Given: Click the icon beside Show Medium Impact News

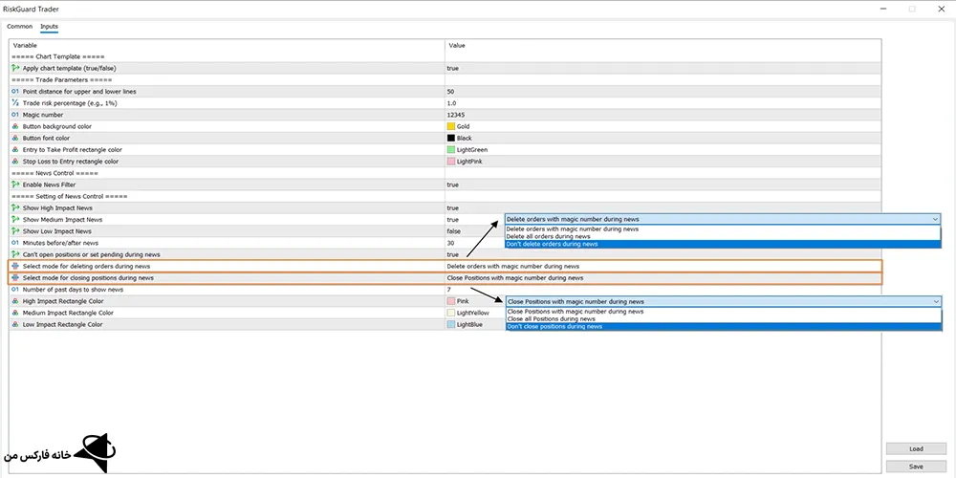Looking at the screenshot, I should pos(15,220).
